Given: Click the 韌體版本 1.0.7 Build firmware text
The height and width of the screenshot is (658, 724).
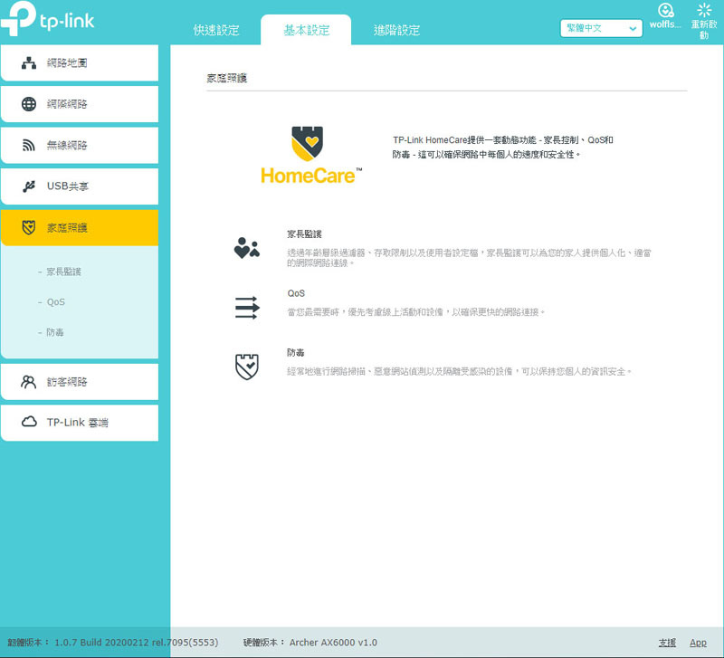Looking at the screenshot, I should point(112,643).
